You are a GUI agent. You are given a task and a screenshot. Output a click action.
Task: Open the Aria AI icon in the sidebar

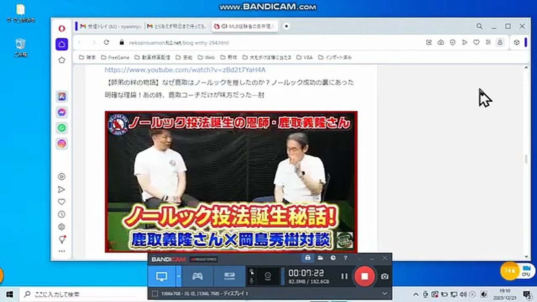pos(62,96)
